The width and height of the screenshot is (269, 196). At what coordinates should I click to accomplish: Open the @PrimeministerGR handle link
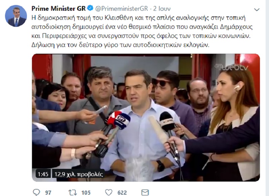tap(121, 8)
